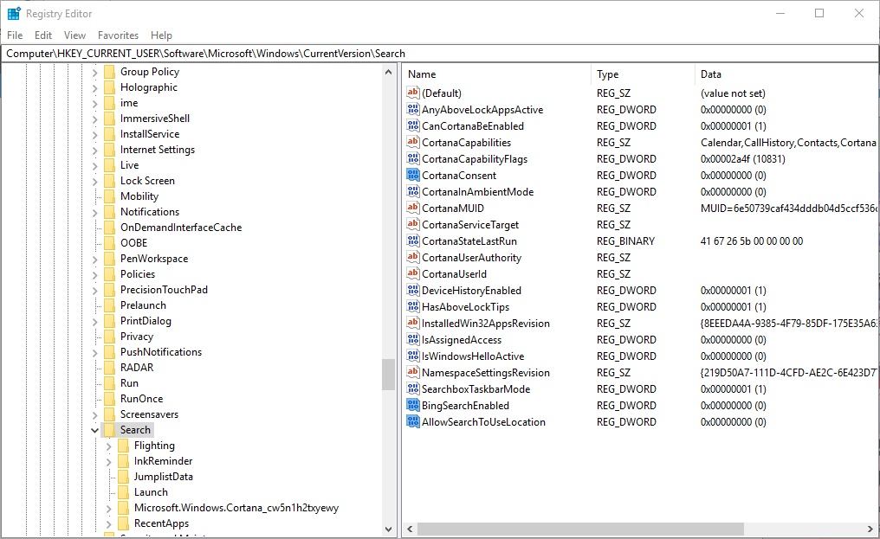The image size is (880, 539).
Task: Click the Registry Editor title bar icon
Action: [x=14, y=14]
